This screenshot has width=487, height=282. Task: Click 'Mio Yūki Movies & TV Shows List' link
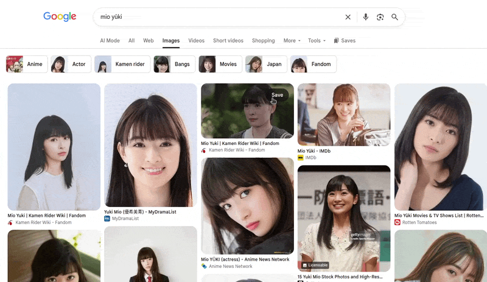coord(439,215)
